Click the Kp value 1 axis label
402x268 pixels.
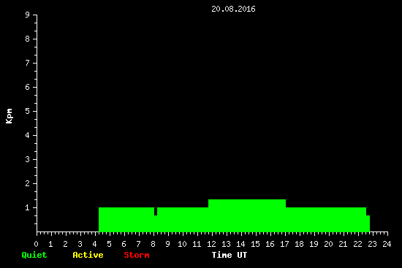[28, 207]
